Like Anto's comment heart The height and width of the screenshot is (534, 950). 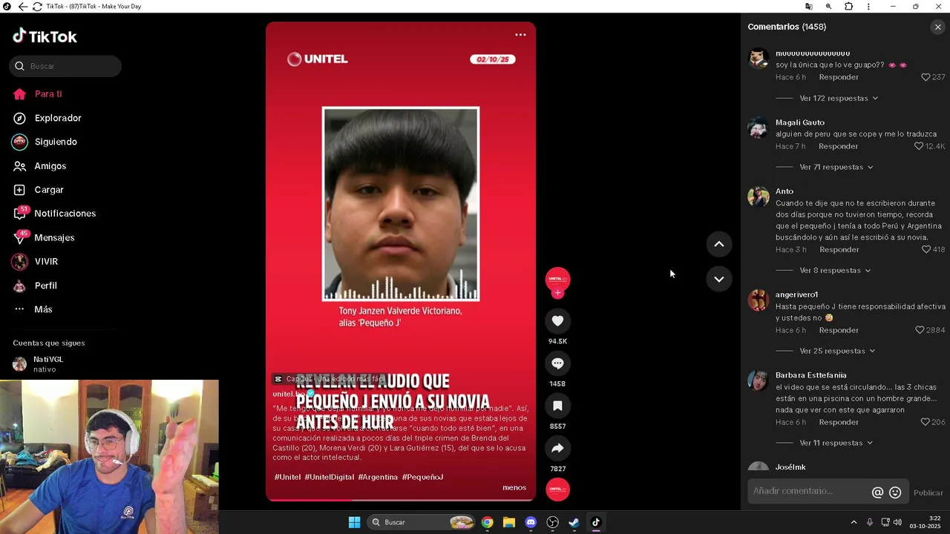pos(926,249)
